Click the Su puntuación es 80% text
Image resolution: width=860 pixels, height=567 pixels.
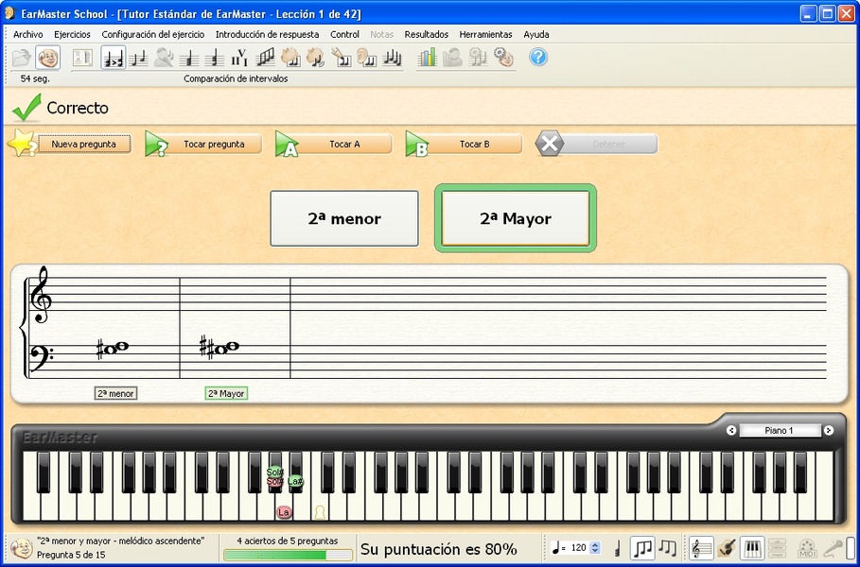[x=439, y=549]
